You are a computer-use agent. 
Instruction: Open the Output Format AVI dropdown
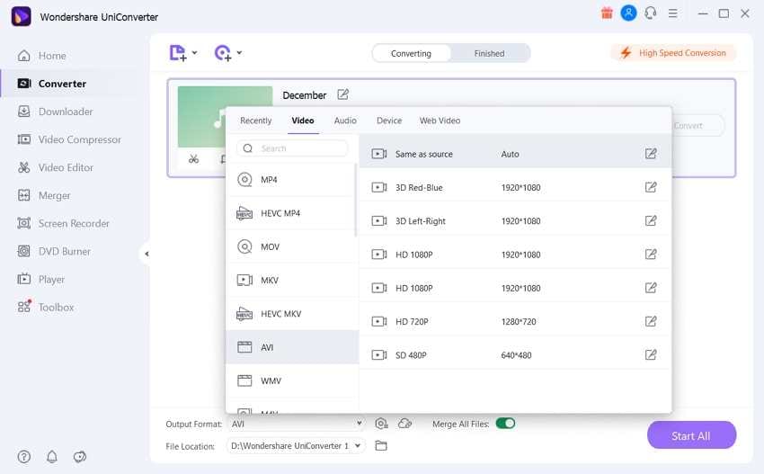point(297,424)
